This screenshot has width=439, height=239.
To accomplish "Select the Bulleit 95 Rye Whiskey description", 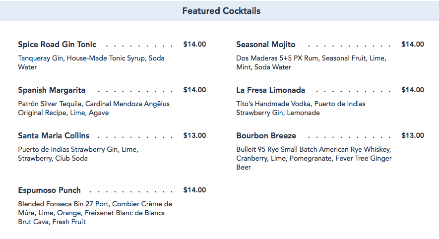I will pos(314,159).
